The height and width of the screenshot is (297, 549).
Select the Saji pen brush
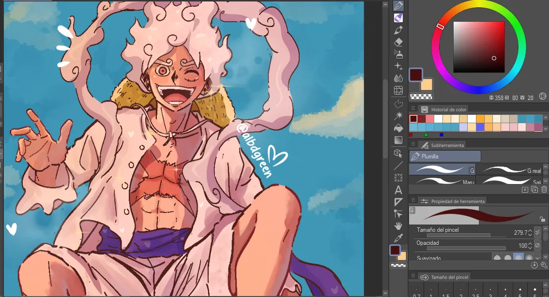pyautogui.click(x=510, y=180)
